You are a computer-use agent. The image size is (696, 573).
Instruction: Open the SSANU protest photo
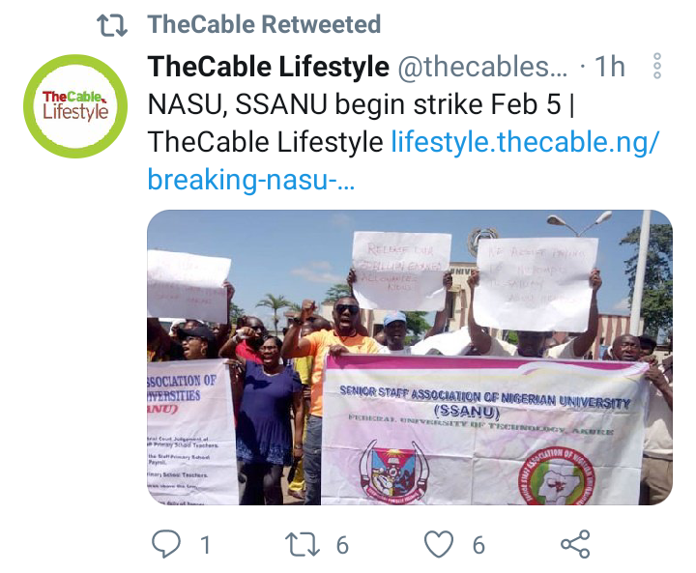tap(410, 358)
